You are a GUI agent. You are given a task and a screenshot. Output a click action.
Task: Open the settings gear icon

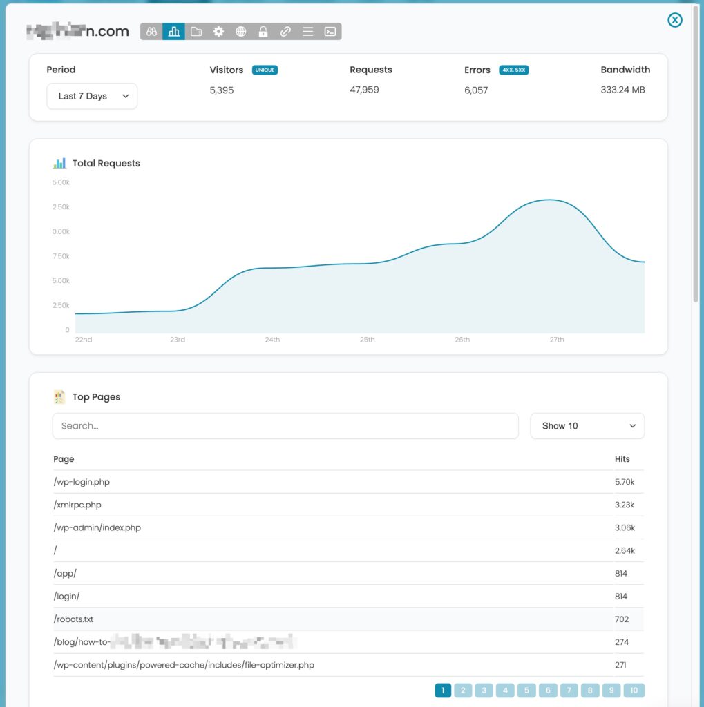coord(218,31)
